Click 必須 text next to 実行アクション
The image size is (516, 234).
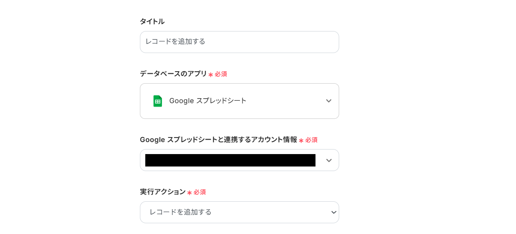pyautogui.click(x=200, y=192)
